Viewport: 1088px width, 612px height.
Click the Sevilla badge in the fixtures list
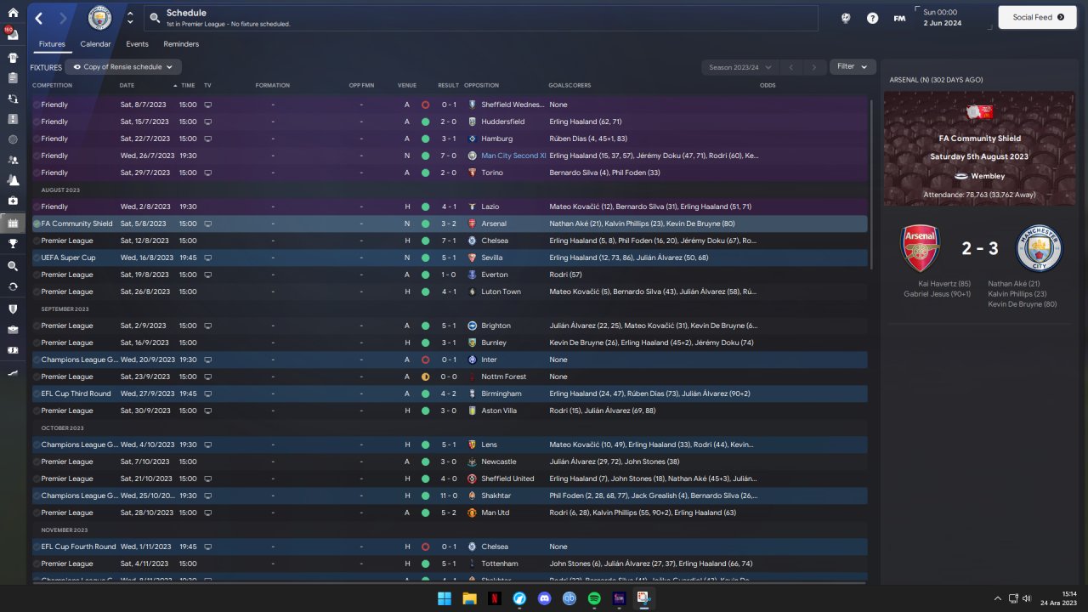point(473,258)
